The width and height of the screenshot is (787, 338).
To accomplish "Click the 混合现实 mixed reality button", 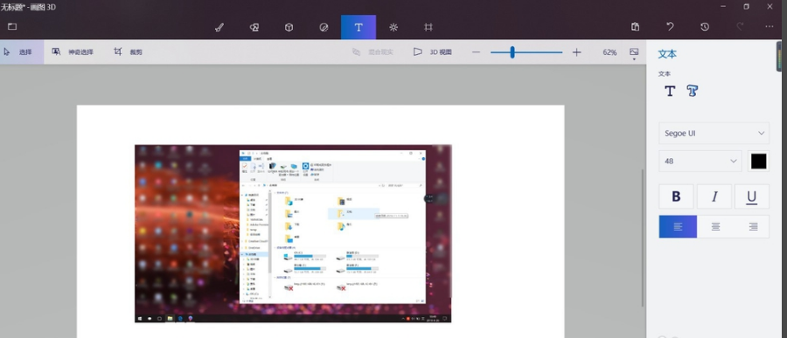I will coord(373,52).
